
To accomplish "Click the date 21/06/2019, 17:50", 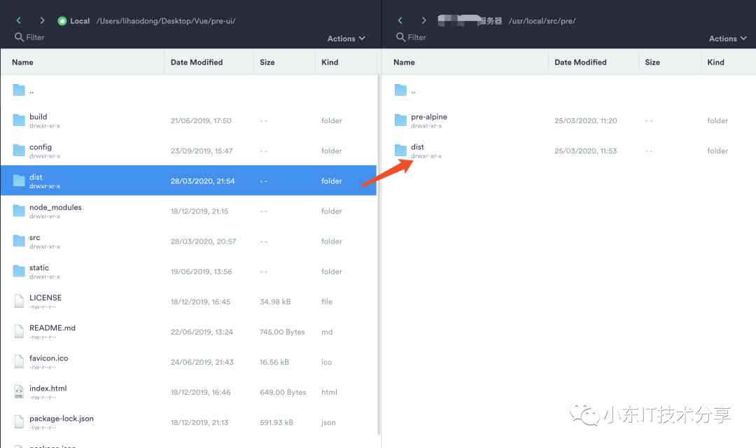I will (201, 120).
